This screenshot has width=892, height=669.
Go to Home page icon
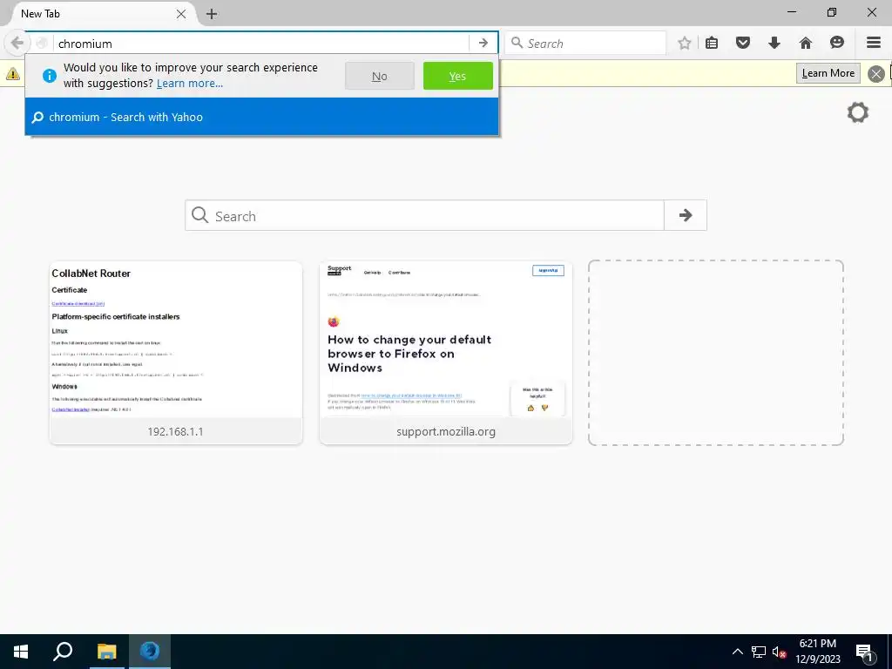click(x=806, y=43)
